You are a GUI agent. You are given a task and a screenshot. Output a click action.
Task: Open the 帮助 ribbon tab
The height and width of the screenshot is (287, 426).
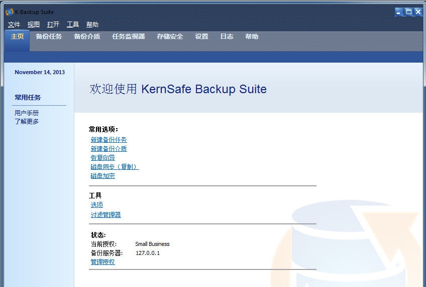coord(252,37)
